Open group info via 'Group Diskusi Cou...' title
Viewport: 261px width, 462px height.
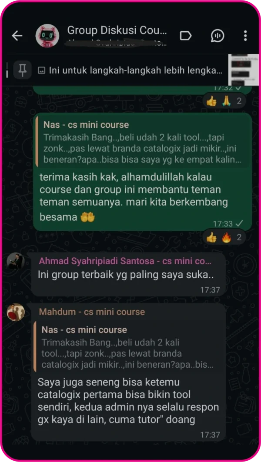pyautogui.click(x=117, y=30)
